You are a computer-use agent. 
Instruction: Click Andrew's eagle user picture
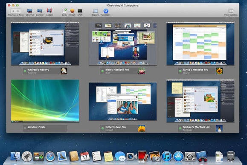pyautogui.click(x=64, y=71)
